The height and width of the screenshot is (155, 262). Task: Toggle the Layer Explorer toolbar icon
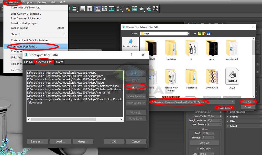click(x=89, y=9)
